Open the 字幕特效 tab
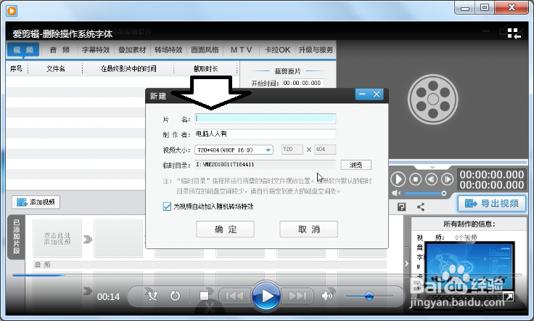Viewport: 534px width, 321px height. click(96, 50)
